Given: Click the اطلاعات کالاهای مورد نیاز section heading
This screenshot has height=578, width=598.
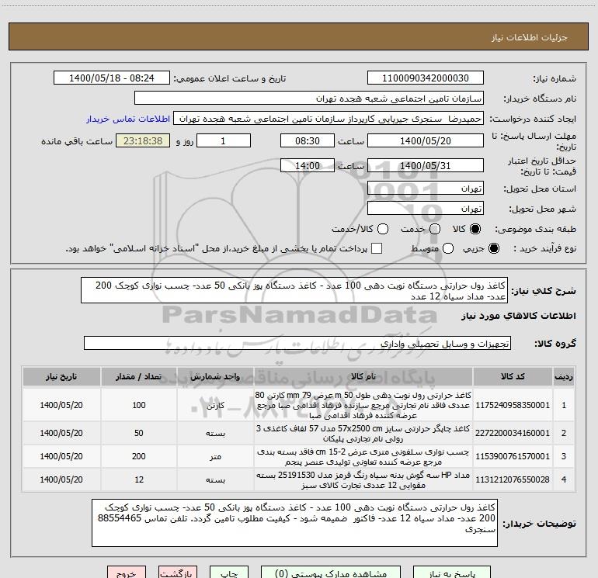Looking at the screenshot, I should 519,316.
